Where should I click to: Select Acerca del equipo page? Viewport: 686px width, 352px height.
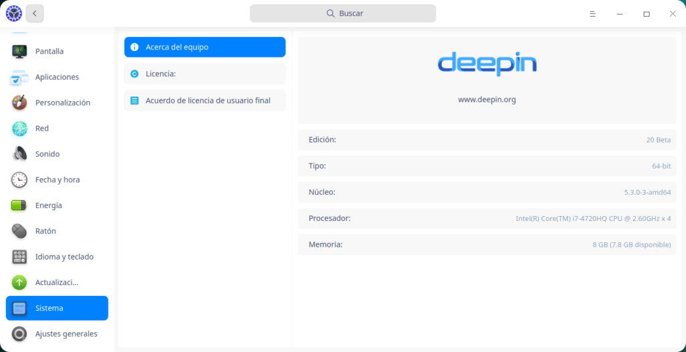coord(205,48)
